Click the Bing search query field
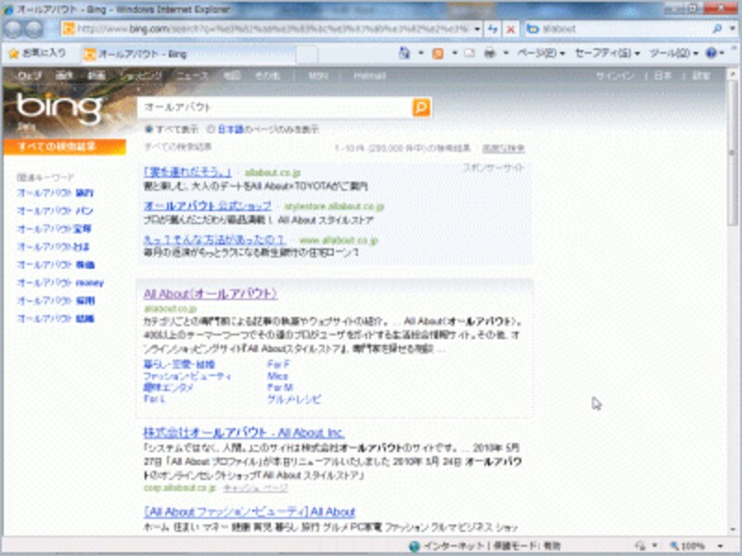Screen dimensions: 742x556 coord(275,107)
